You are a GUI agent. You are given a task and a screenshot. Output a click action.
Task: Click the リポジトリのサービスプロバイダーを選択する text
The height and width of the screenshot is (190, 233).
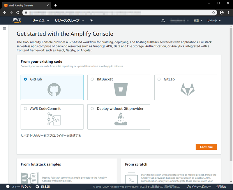coord(51,136)
